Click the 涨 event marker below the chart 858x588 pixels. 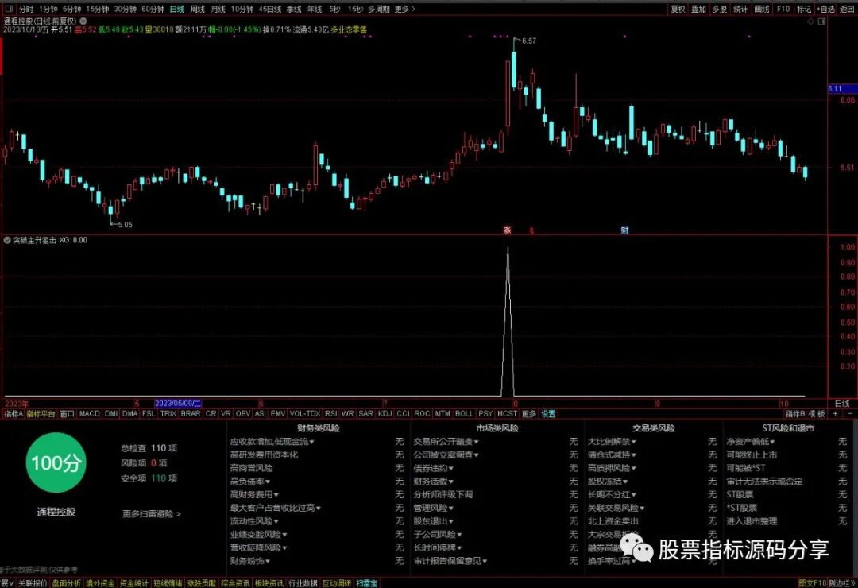tap(507, 230)
